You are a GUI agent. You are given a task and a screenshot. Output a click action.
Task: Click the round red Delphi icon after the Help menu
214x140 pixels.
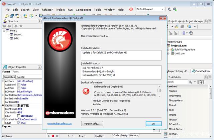(131, 9)
